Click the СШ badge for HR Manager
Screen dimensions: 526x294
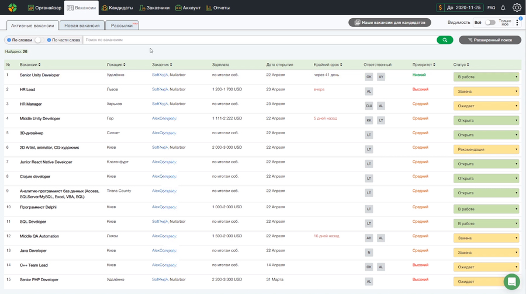pyautogui.click(x=369, y=106)
